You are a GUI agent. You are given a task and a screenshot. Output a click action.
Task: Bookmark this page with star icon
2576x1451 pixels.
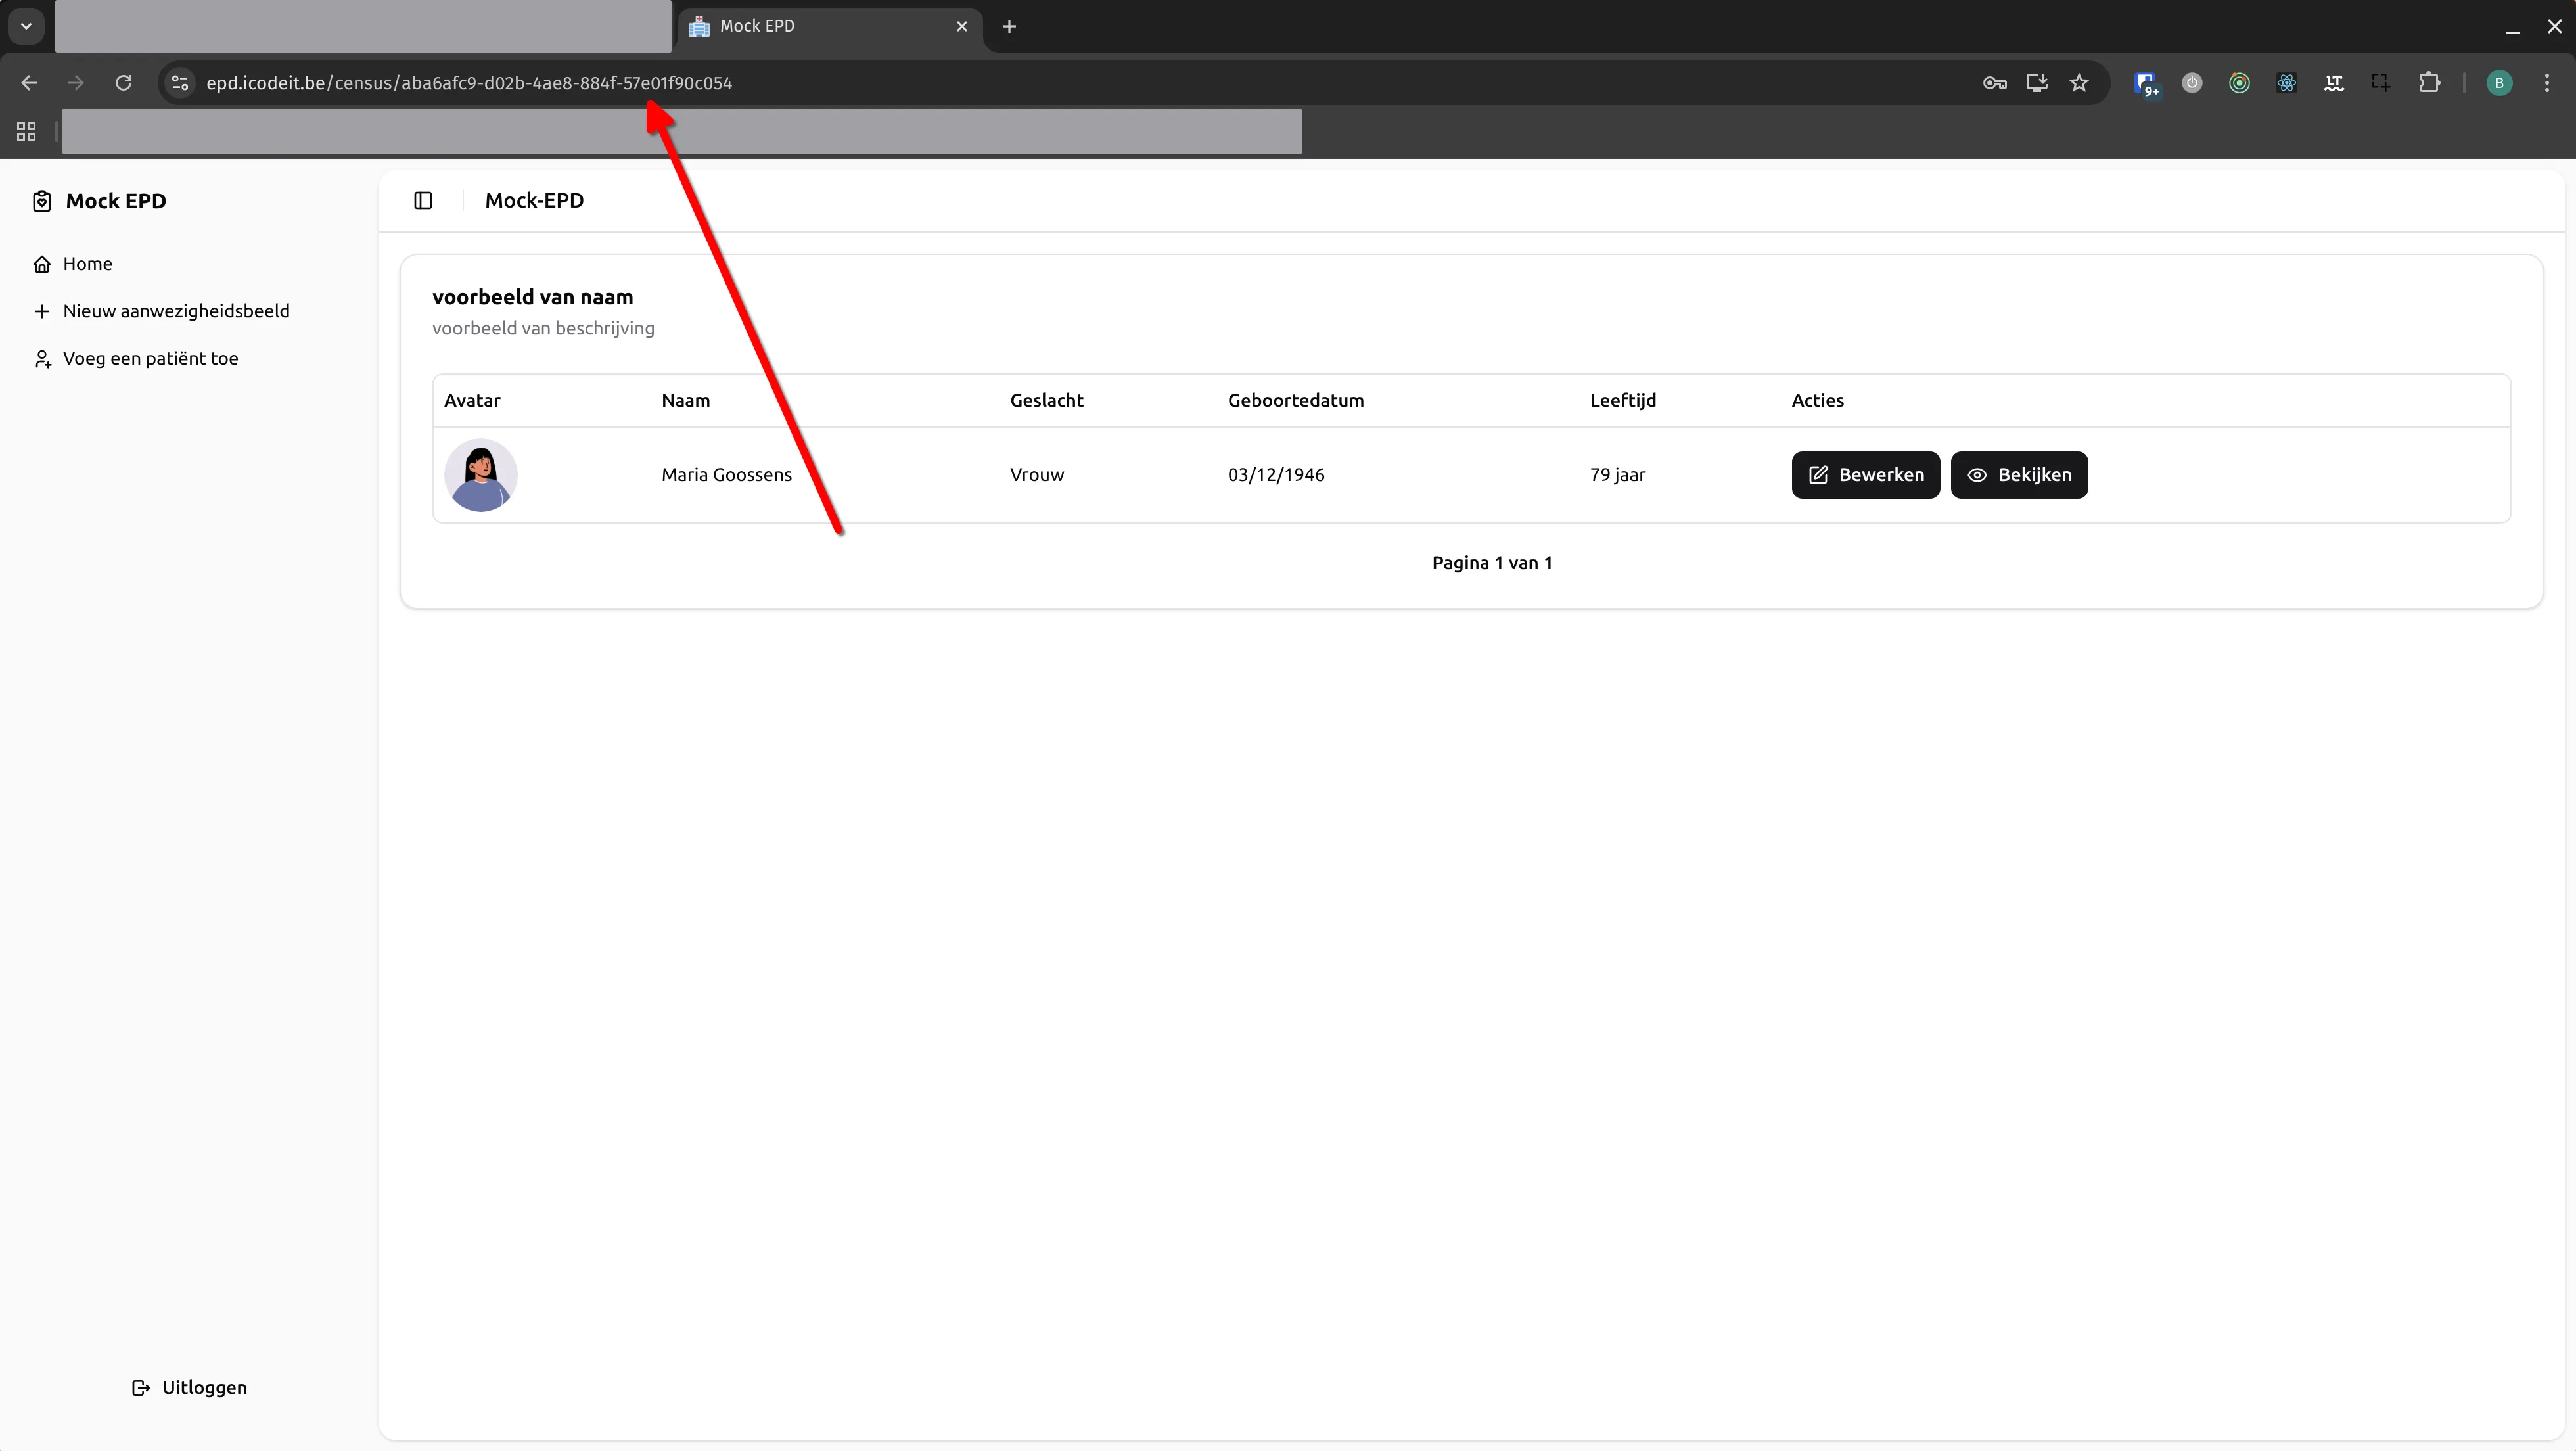coord(2080,83)
